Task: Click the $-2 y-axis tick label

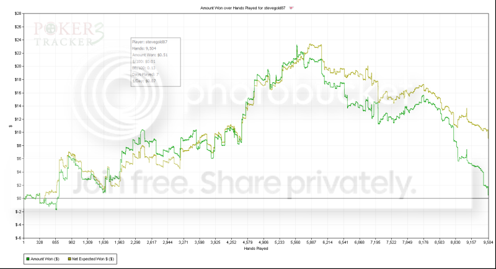Action: 18,211
